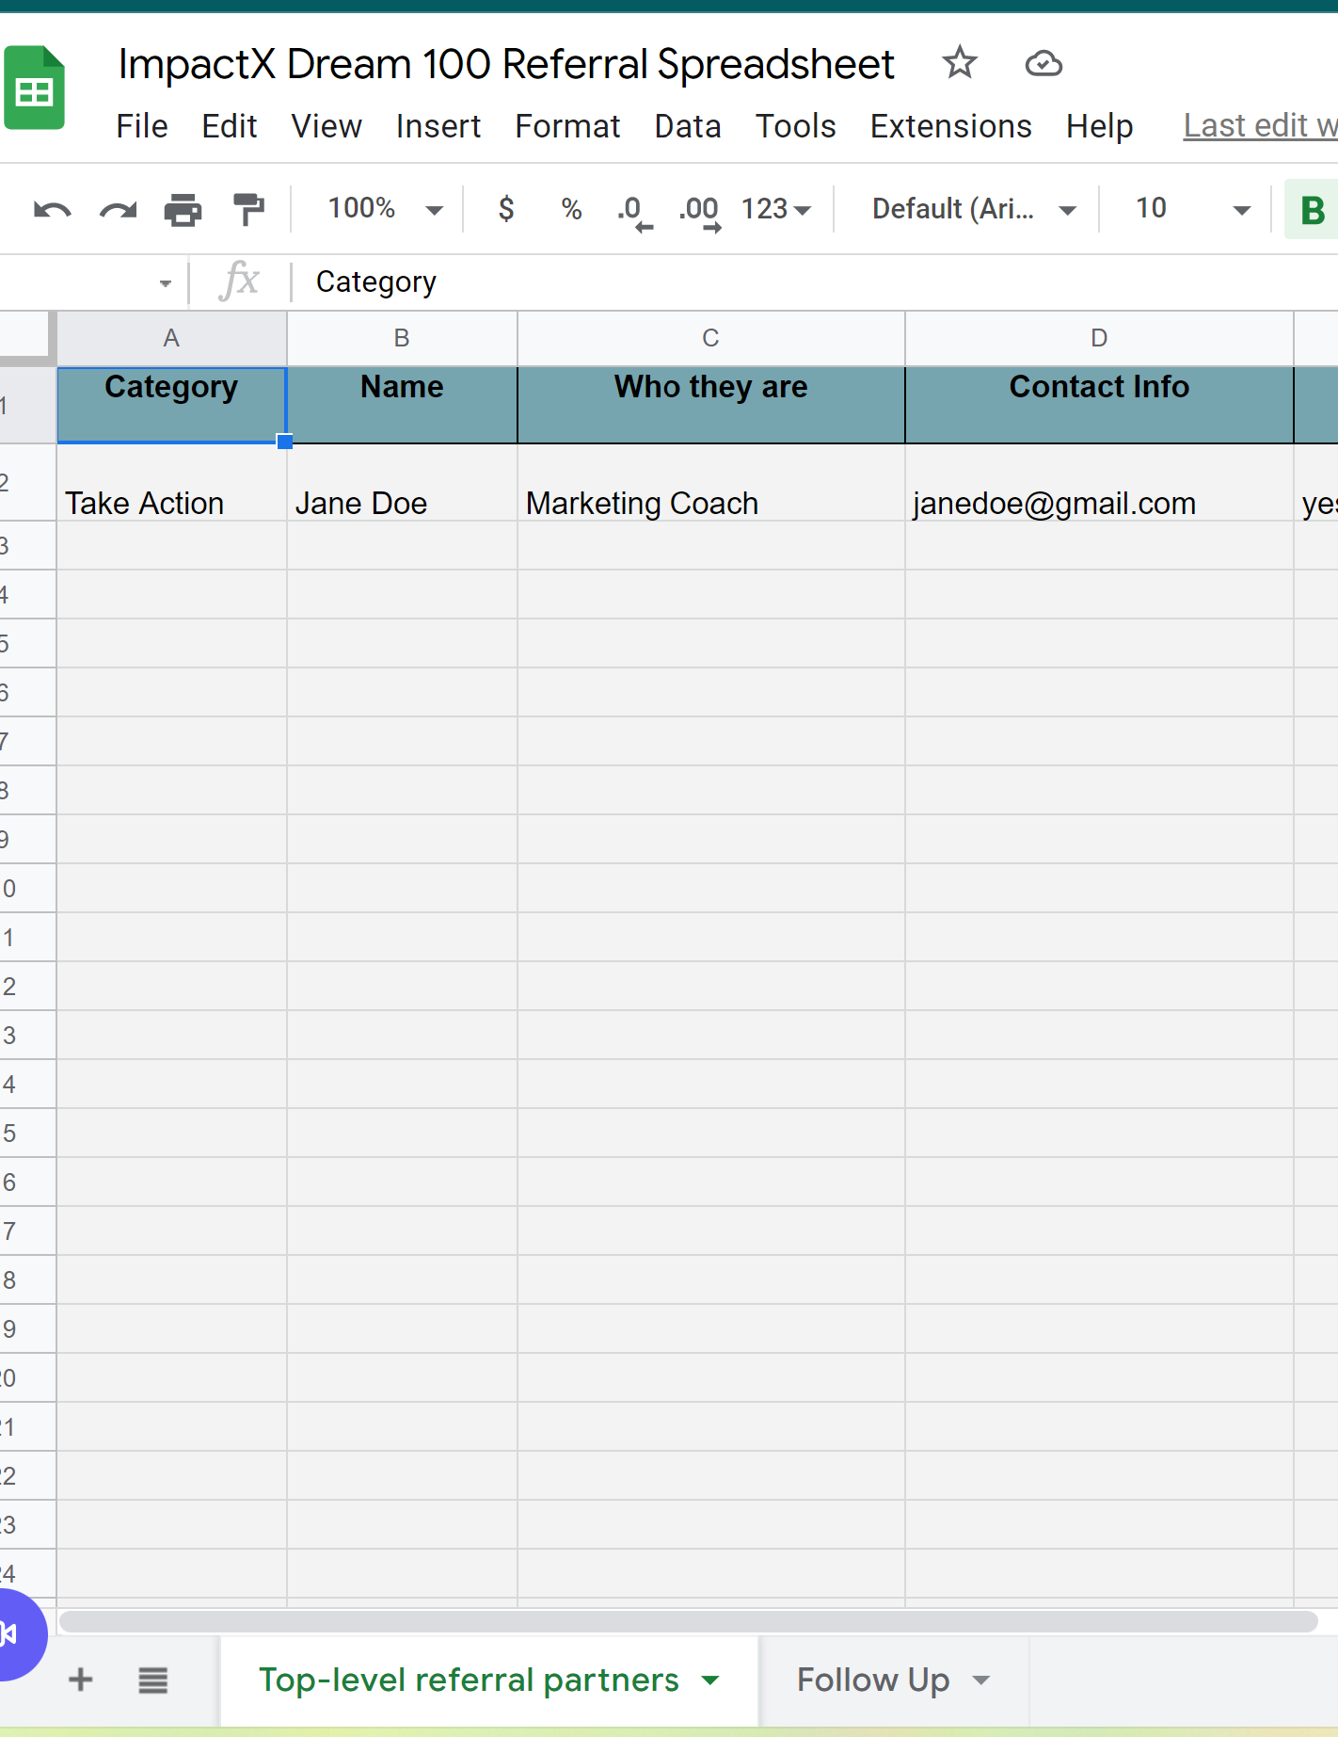1338x1737 pixels.
Task: Open Top-level referral partners tab options arrow
Action: pyautogui.click(x=710, y=1680)
